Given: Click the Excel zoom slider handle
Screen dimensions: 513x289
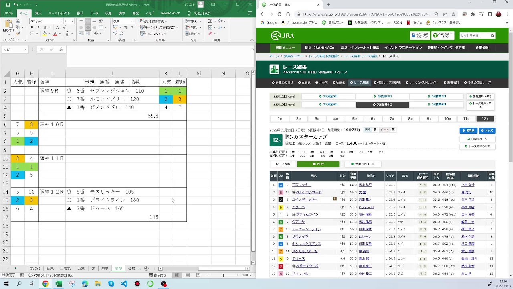Looking at the screenshot, I should 223,275.
